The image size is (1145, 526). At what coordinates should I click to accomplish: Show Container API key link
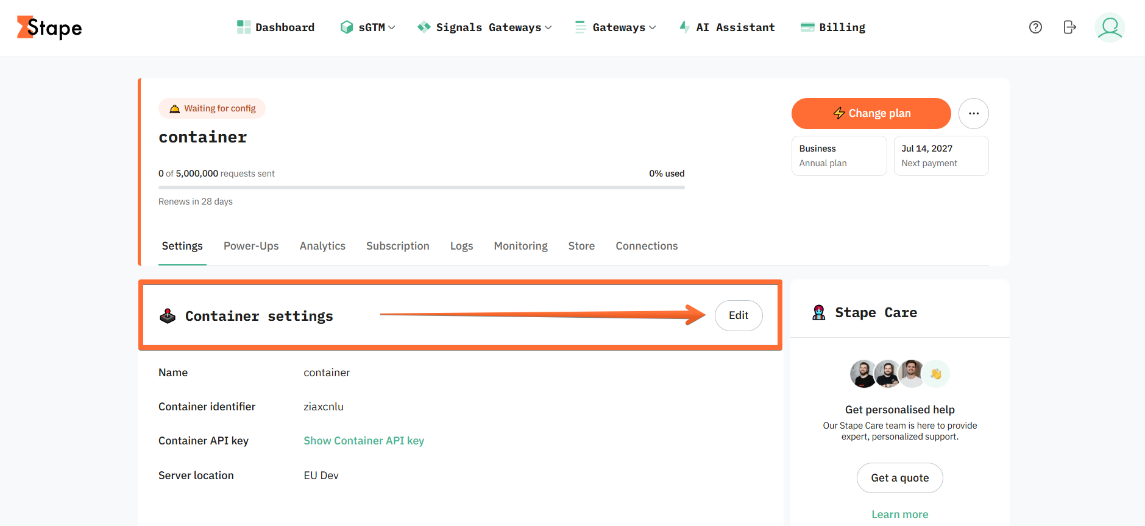(364, 441)
